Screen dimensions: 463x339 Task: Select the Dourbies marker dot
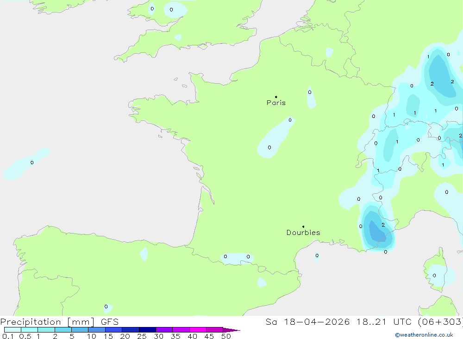click(x=303, y=227)
